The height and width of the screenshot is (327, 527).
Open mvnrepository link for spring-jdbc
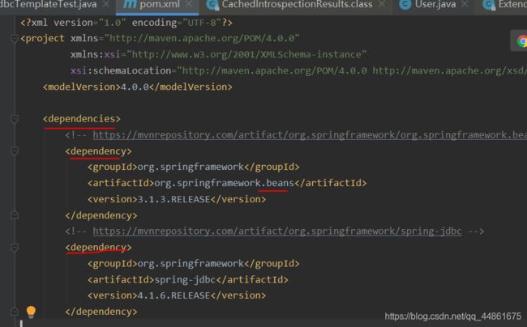pyautogui.click(x=277, y=231)
